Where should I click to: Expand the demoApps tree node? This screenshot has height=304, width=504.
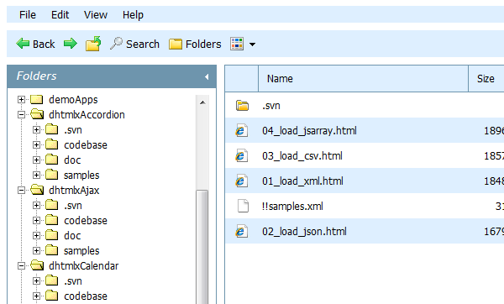21,100
